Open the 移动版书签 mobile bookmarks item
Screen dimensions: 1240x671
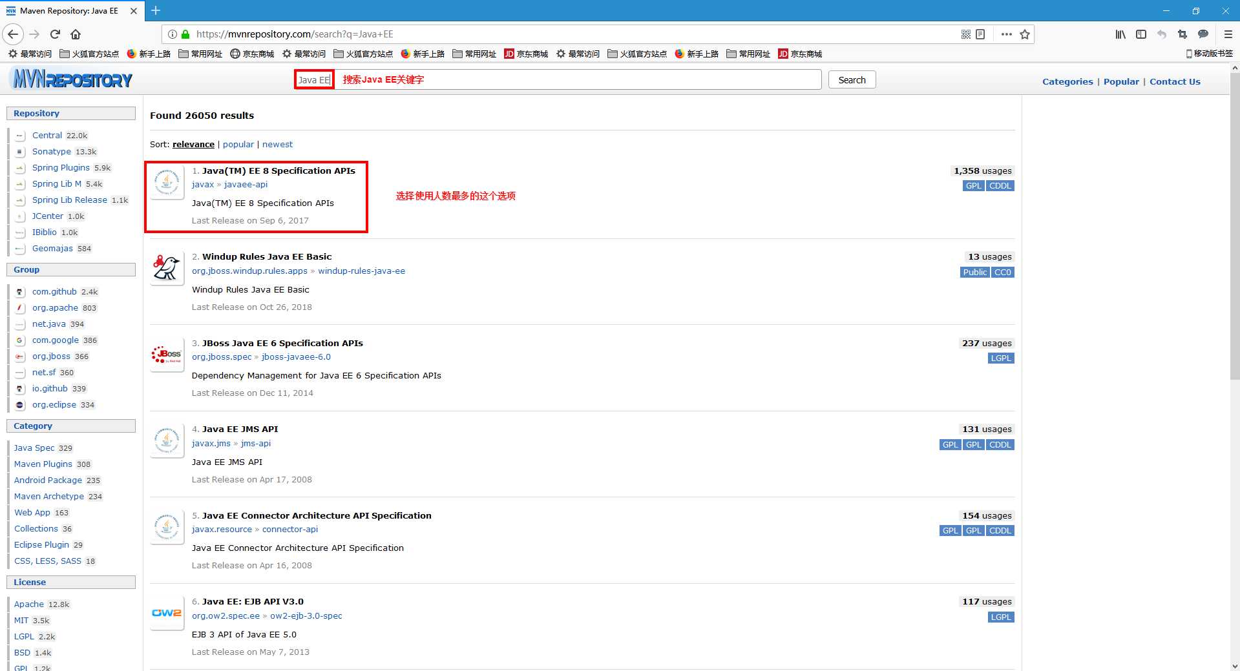1209,53
